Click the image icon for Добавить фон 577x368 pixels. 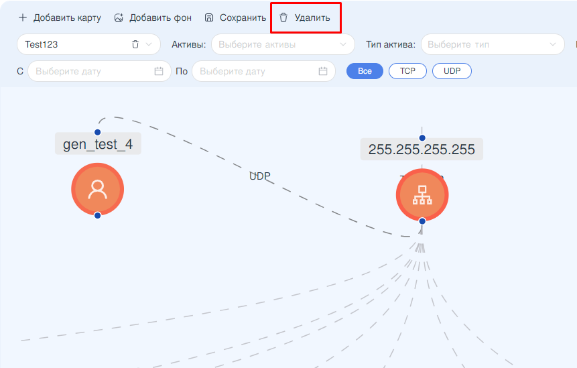coord(119,18)
